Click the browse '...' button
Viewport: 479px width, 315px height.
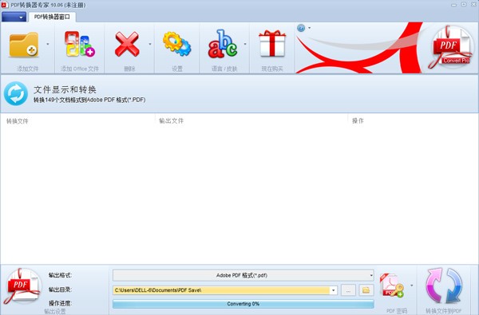pos(348,290)
